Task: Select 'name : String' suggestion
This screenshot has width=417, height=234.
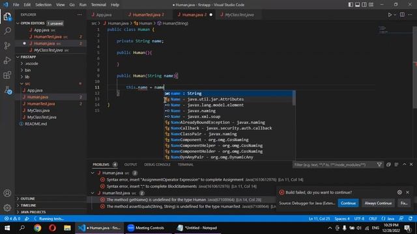Action: coord(228,94)
